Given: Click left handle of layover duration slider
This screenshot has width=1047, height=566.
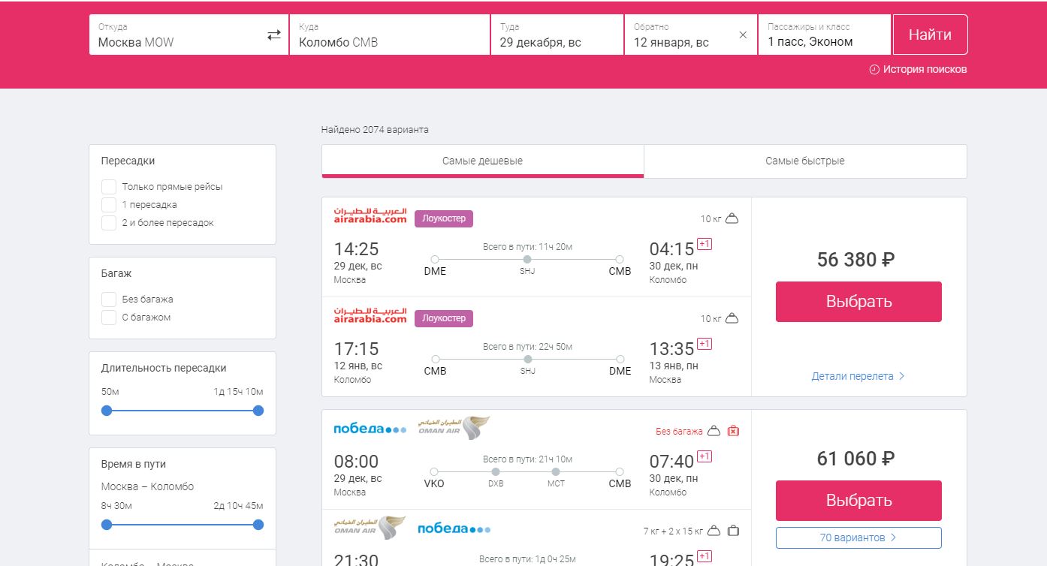Looking at the screenshot, I should tap(107, 411).
